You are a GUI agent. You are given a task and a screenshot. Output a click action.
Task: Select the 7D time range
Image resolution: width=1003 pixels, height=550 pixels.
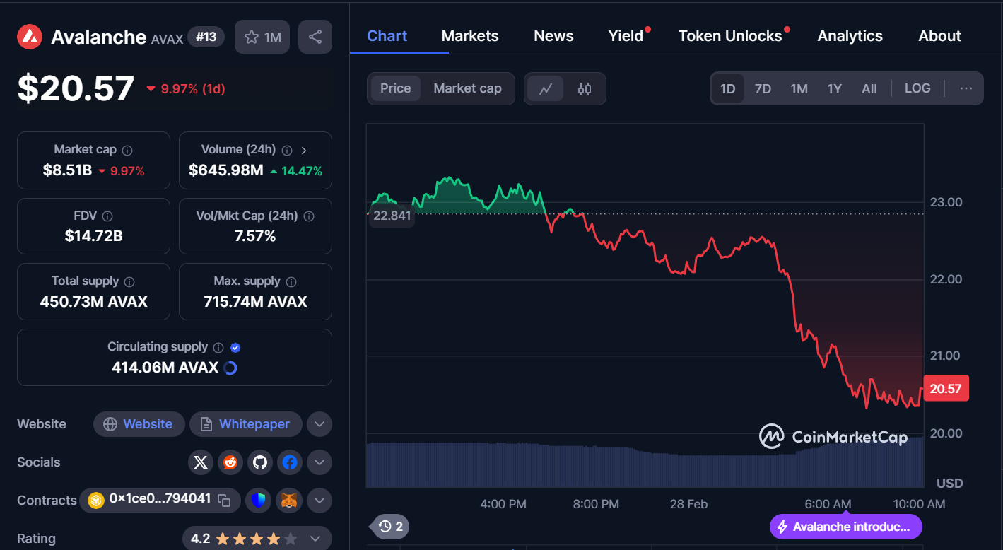point(763,88)
